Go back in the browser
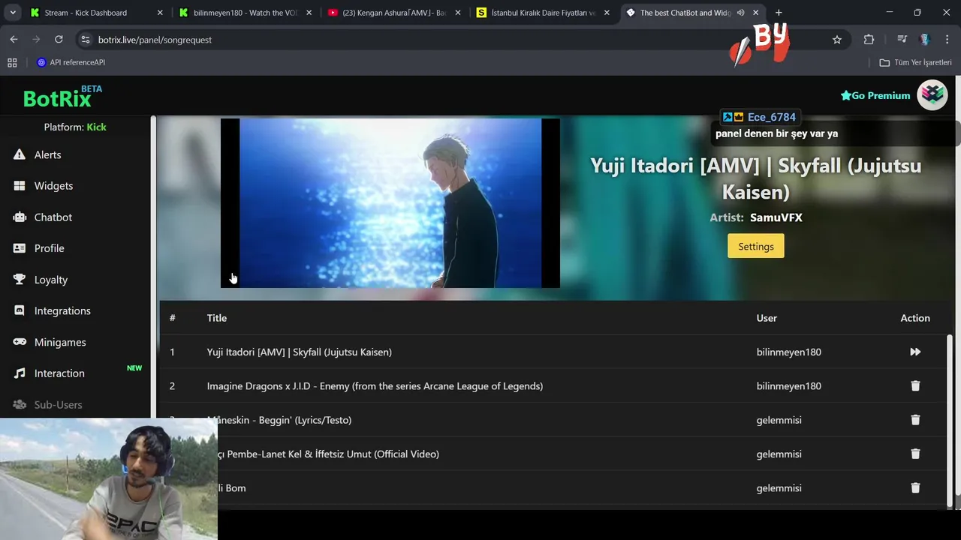Viewport: 961px width, 540px height. [x=14, y=40]
